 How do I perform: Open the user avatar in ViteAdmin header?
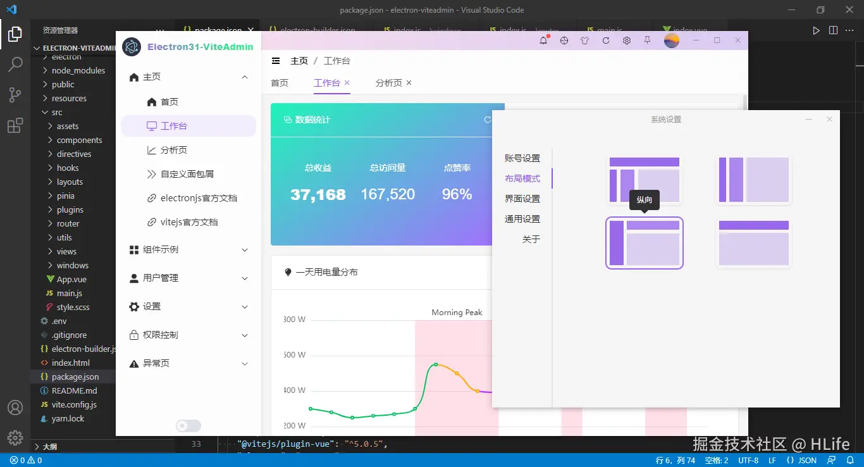672,40
